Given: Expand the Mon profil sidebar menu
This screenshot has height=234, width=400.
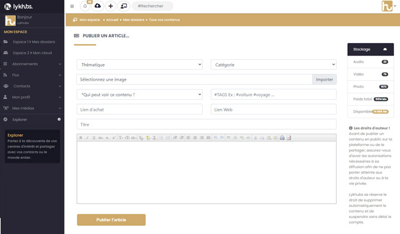Looking at the screenshot, I should click(32, 97).
